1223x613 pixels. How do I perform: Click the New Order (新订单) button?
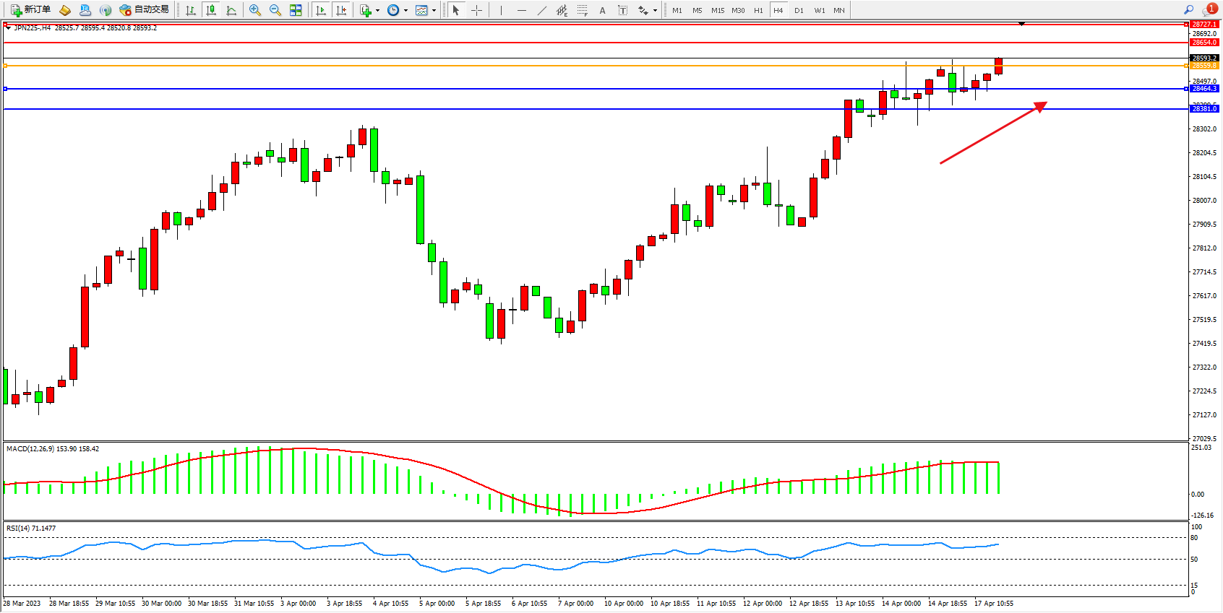click(30, 10)
